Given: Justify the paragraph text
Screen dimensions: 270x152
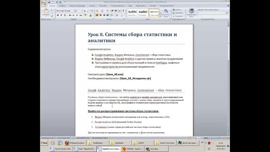Looking at the screenshot, I should (108, 15).
